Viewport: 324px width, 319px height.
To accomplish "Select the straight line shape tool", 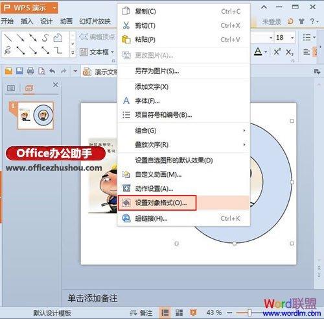I will [x=8, y=38].
